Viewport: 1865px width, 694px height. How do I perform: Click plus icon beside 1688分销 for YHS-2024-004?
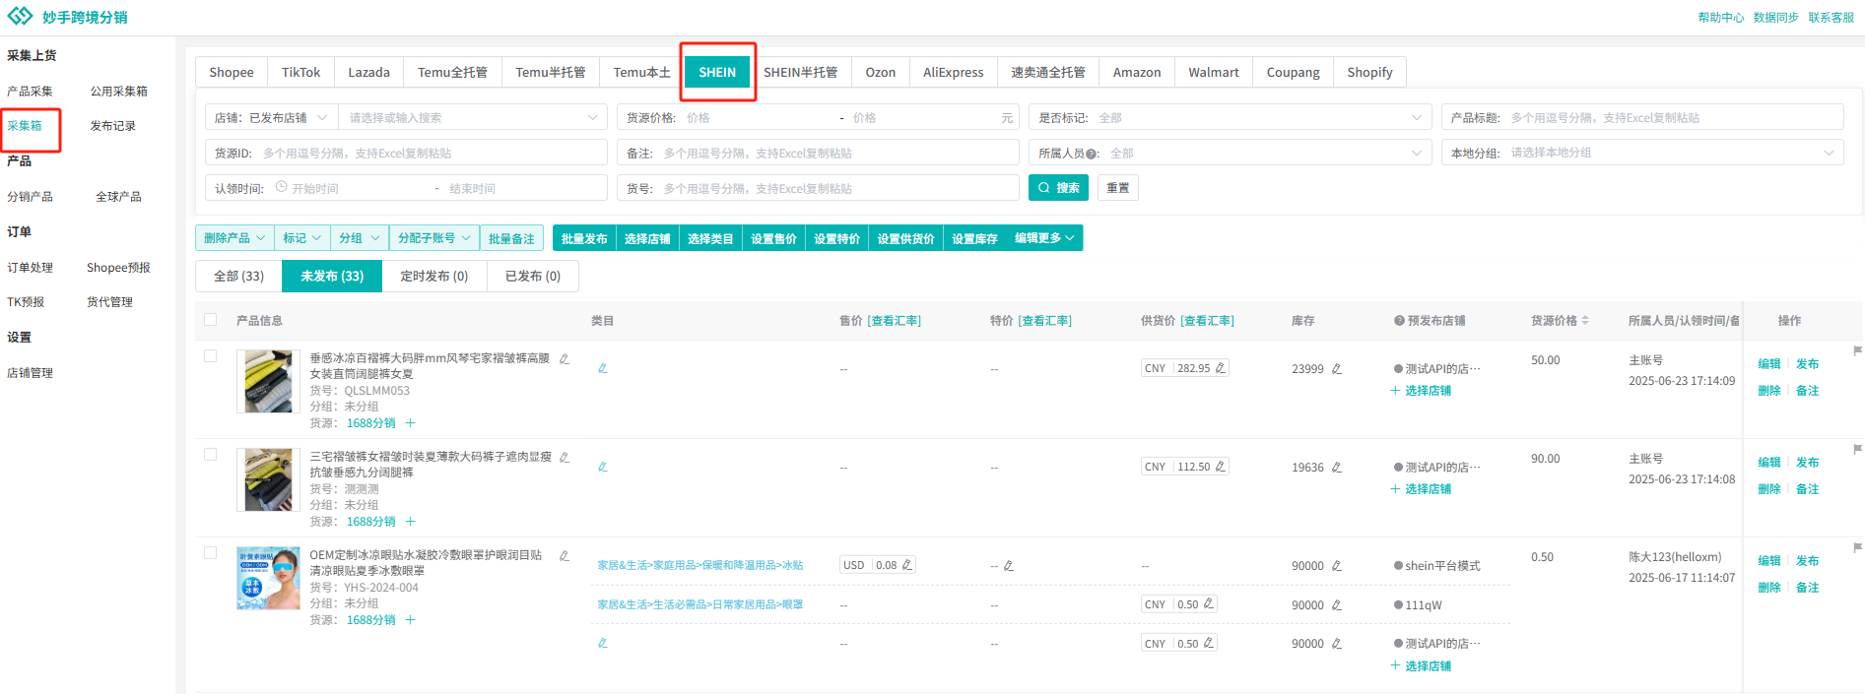(411, 620)
